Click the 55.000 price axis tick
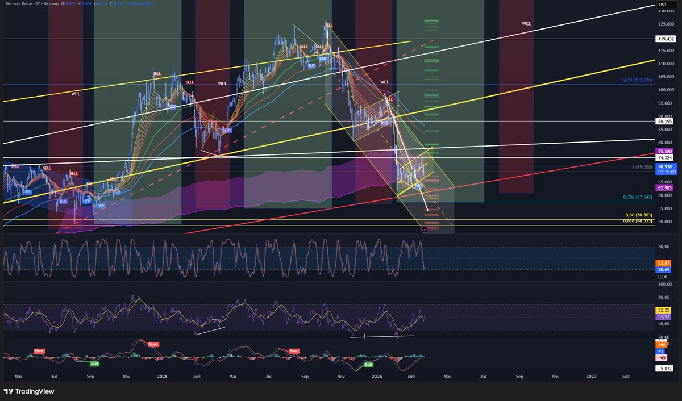The width and height of the screenshot is (682, 401). [665, 208]
